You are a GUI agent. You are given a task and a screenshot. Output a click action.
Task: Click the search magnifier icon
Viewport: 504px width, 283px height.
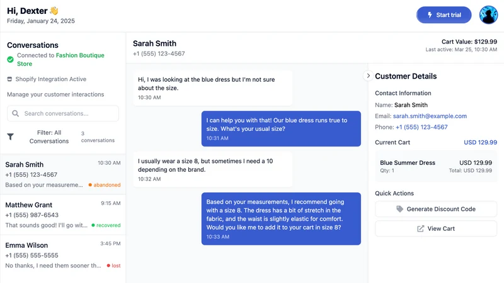[x=15, y=113]
